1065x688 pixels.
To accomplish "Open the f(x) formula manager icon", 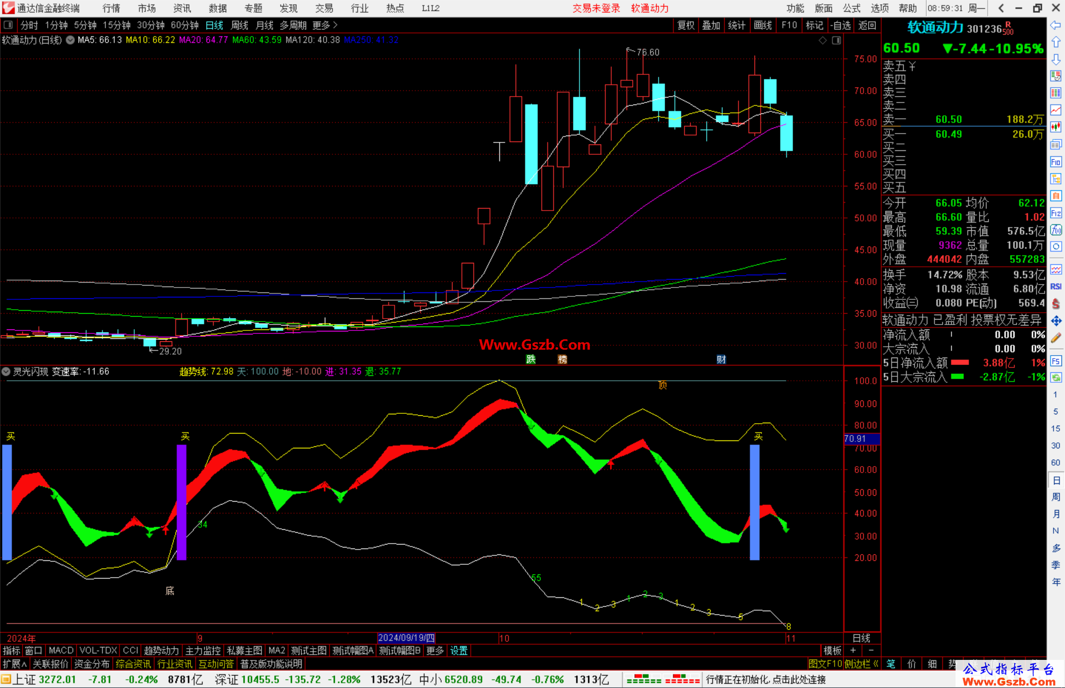I will 1056,230.
